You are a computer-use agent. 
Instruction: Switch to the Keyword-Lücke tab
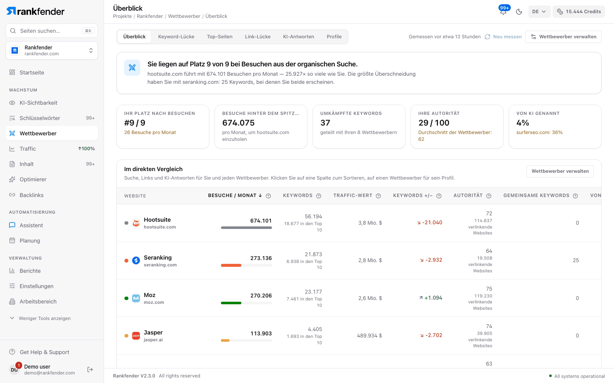tap(176, 37)
